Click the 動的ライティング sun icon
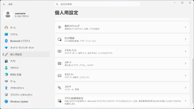The image size is (194, 109). pos(60,27)
